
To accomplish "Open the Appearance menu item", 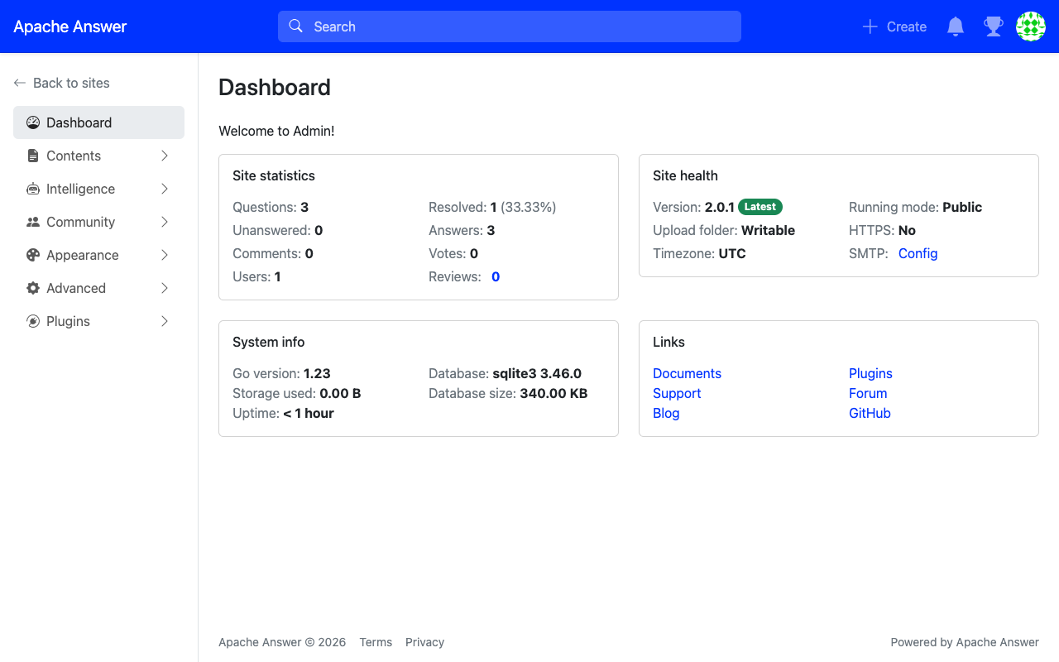I will pyautogui.click(x=98, y=255).
